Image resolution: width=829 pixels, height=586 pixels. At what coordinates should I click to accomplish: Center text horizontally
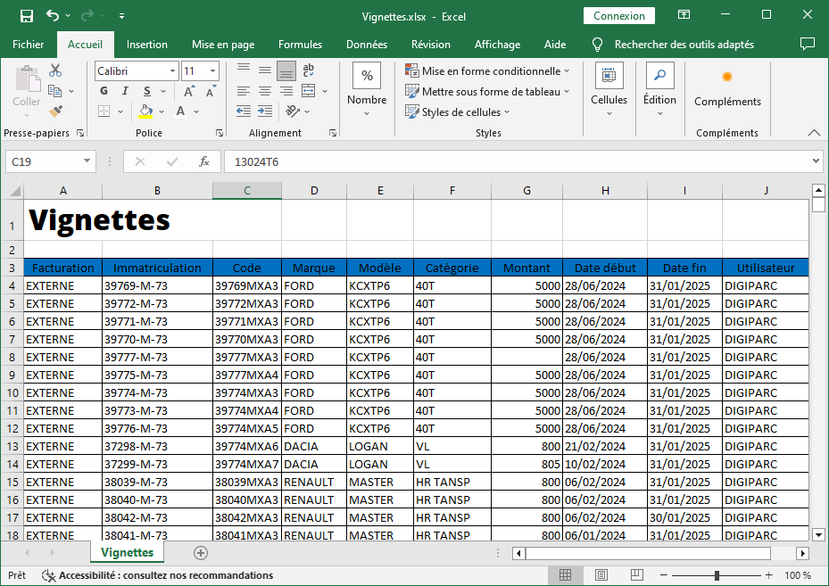pyautogui.click(x=265, y=91)
